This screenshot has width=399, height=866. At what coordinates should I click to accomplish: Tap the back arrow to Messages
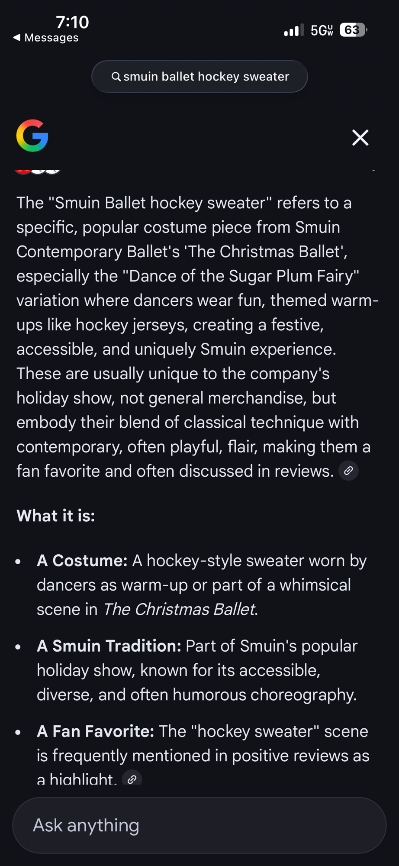[17, 38]
